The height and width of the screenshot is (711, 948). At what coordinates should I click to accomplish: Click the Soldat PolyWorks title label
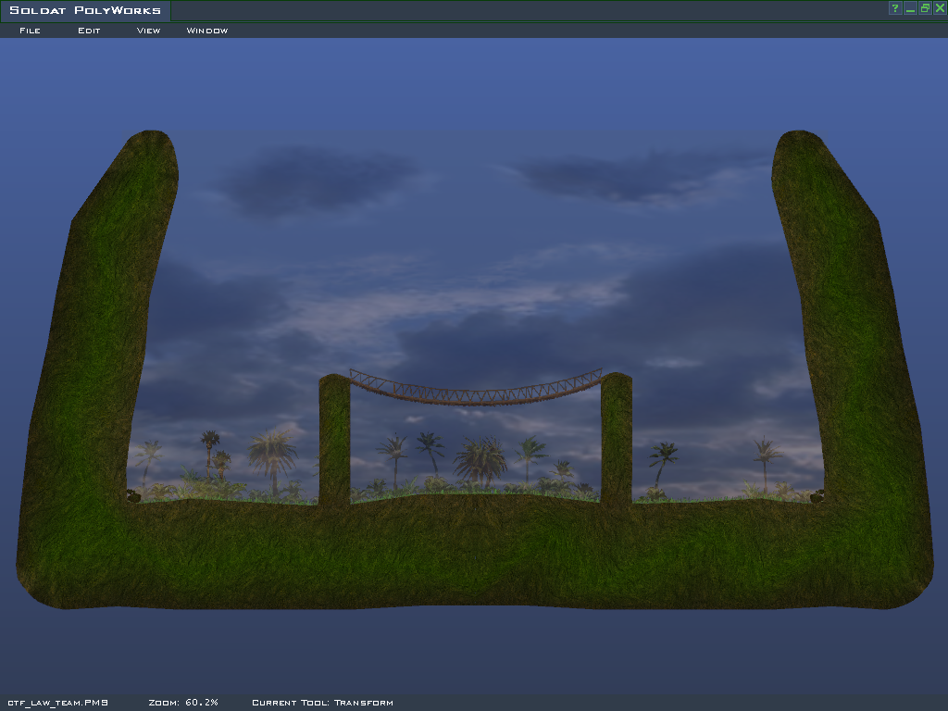coord(85,11)
